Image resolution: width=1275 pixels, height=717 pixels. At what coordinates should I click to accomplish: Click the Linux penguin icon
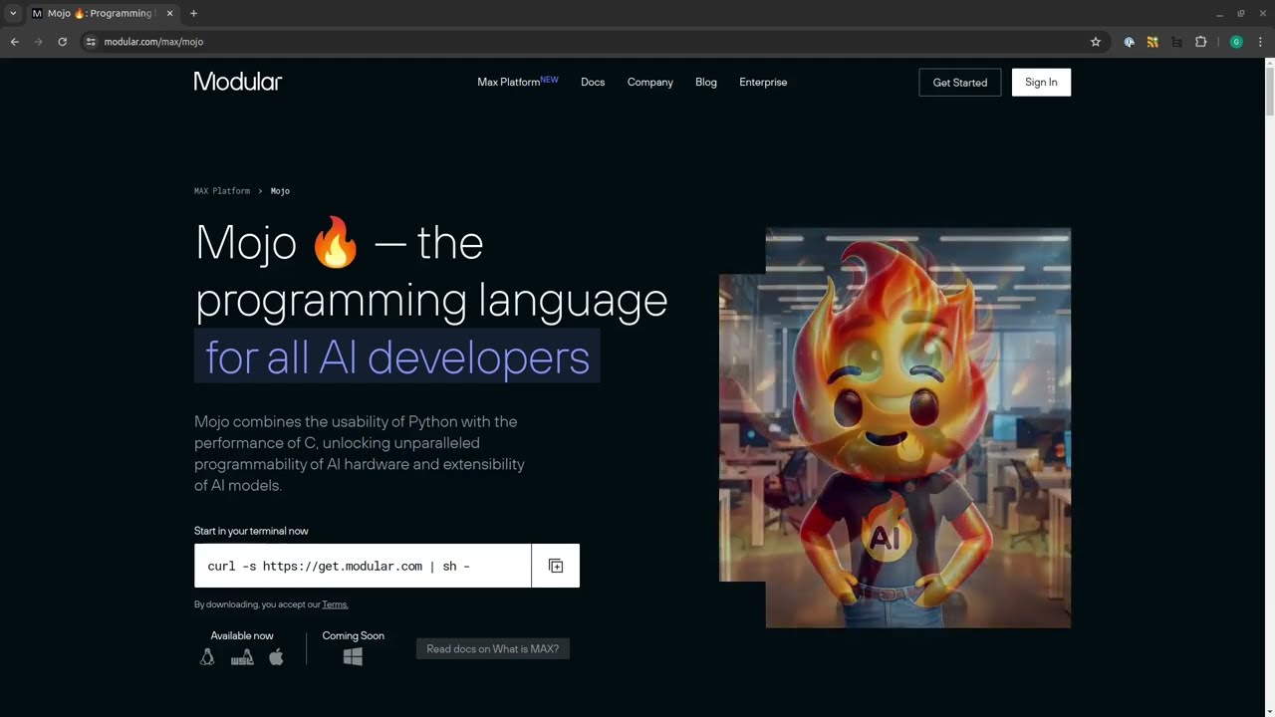207,657
